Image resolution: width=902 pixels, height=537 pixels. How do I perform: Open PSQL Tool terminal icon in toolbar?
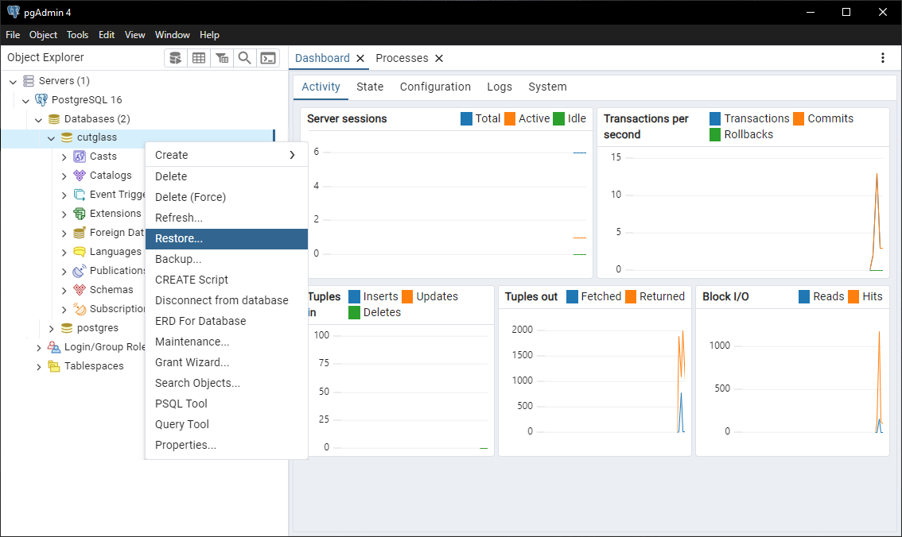tap(268, 58)
